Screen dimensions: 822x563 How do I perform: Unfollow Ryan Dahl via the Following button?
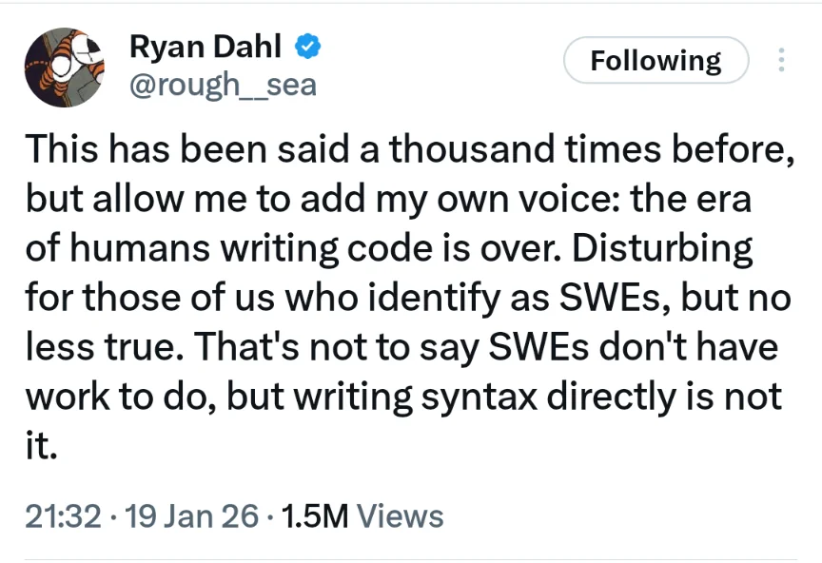[x=655, y=60]
